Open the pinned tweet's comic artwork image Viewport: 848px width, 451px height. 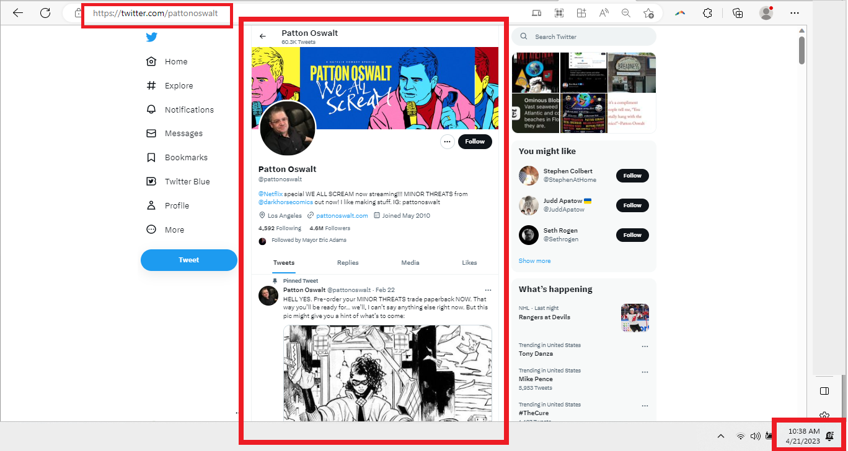pos(387,373)
